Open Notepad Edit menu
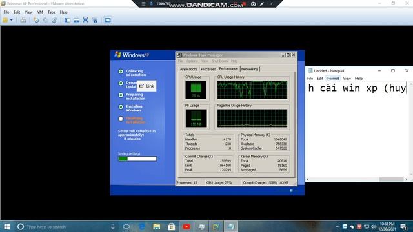413x232 pixels. tap(320, 79)
